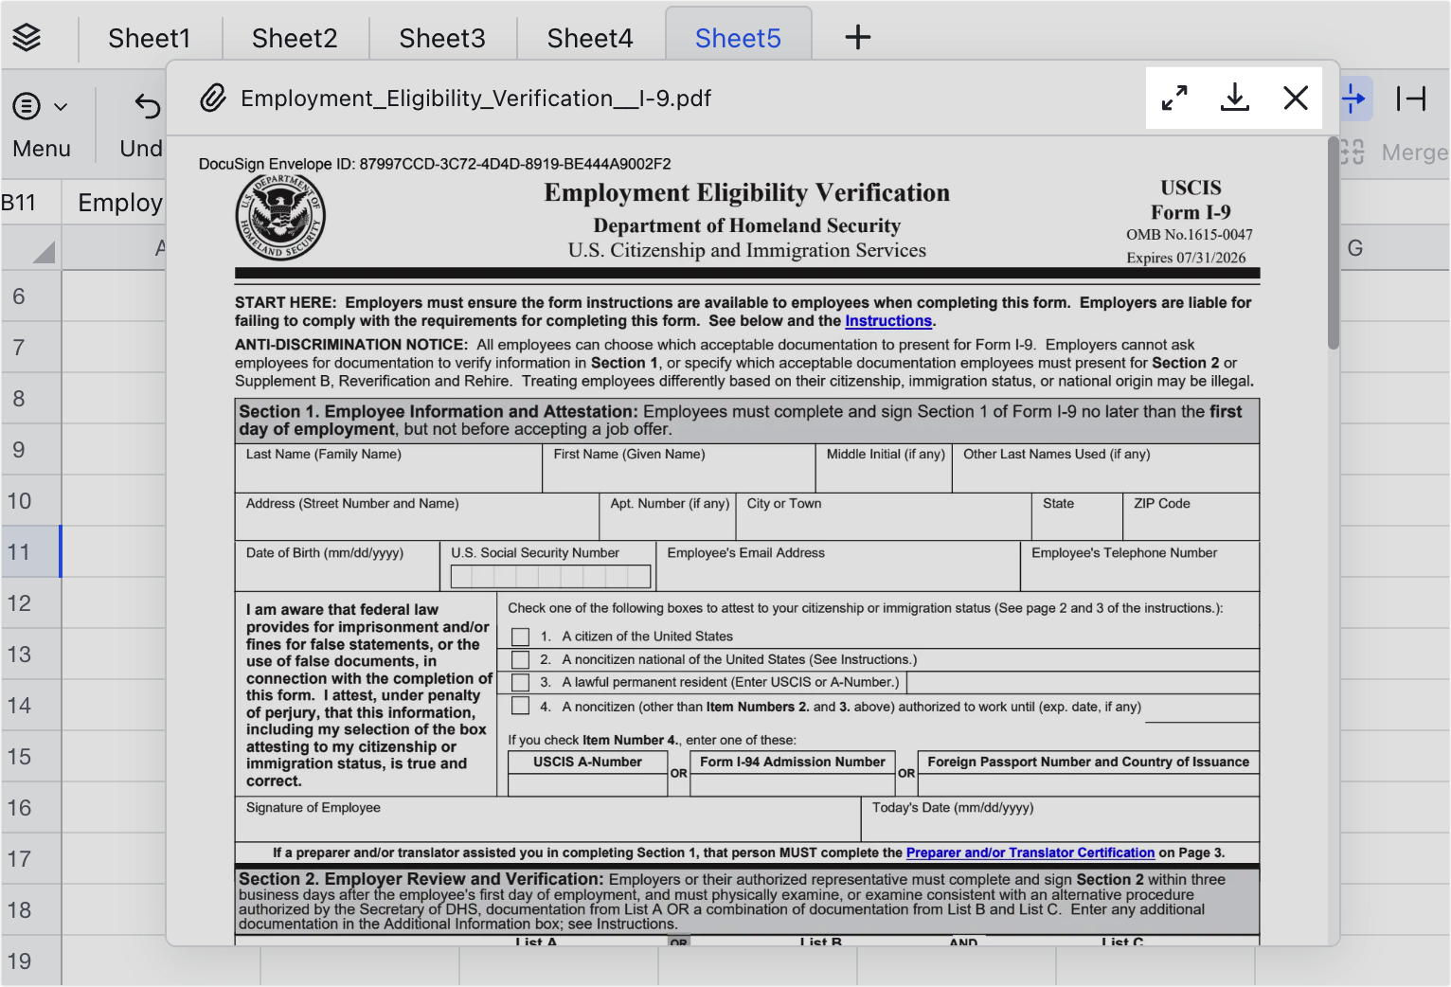1451x987 pixels.
Task: Click the Date of Birth field
Action: [337, 565]
